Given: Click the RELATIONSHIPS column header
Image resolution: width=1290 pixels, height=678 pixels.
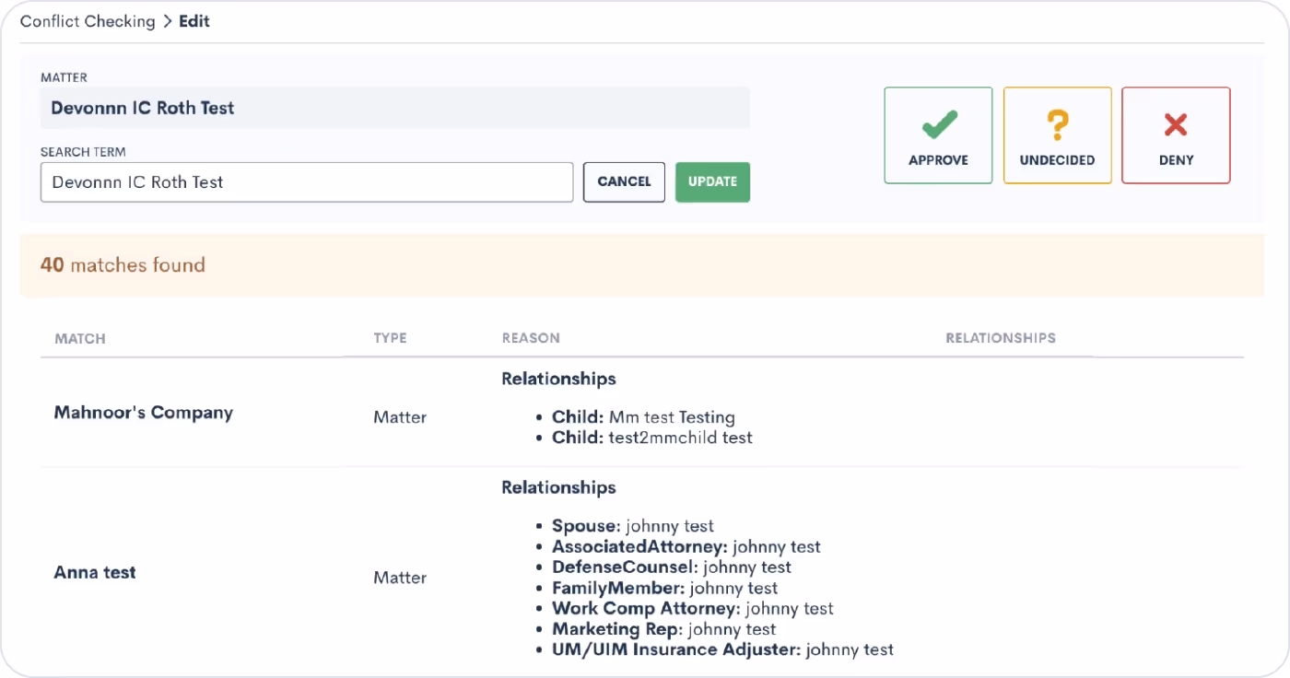Looking at the screenshot, I should pyautogui.click(x=1001, y=338).
